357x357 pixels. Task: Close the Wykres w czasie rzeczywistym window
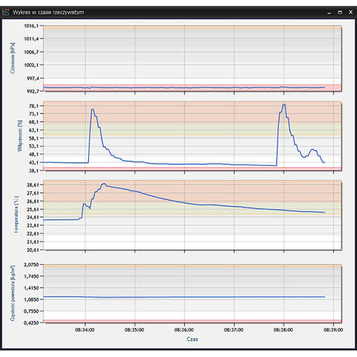point(350,12)
